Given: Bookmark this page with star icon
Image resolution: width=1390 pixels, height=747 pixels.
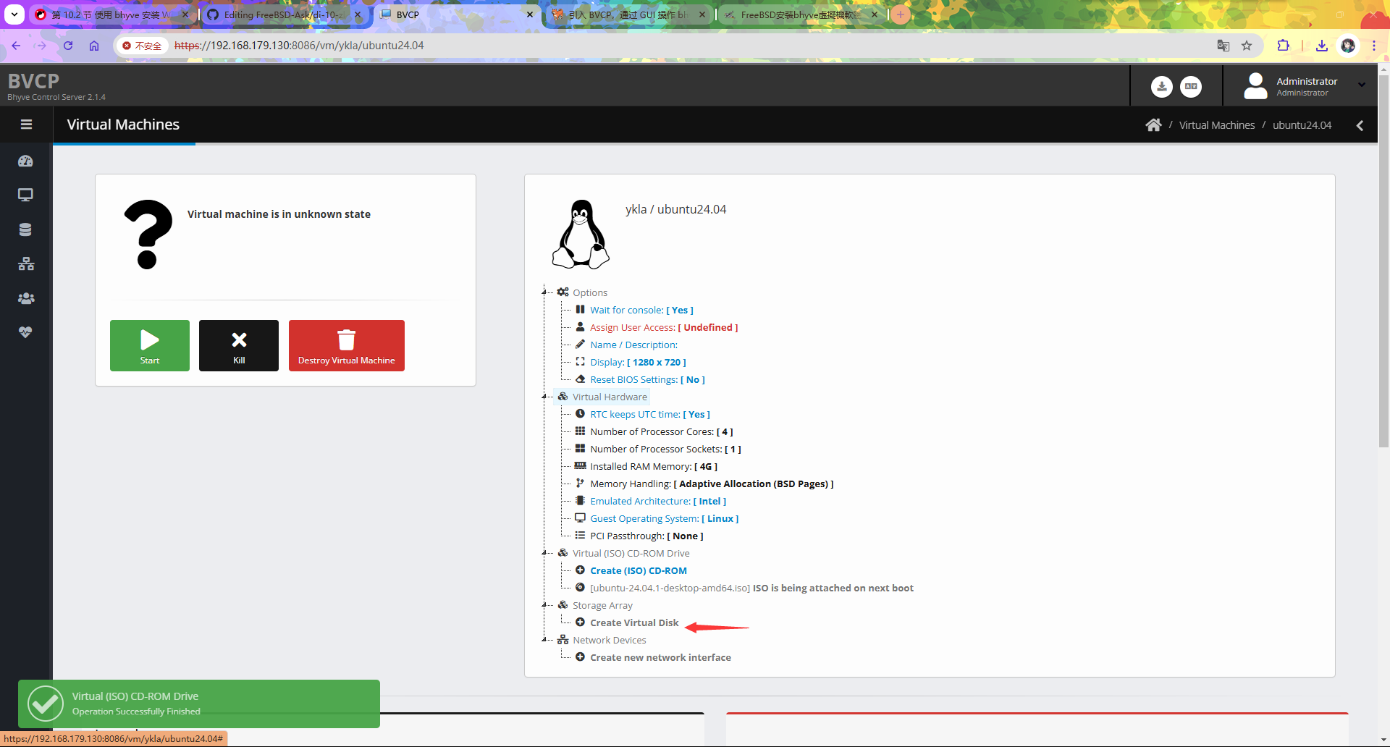Looking at the screenshot, I should (1247, 46).
